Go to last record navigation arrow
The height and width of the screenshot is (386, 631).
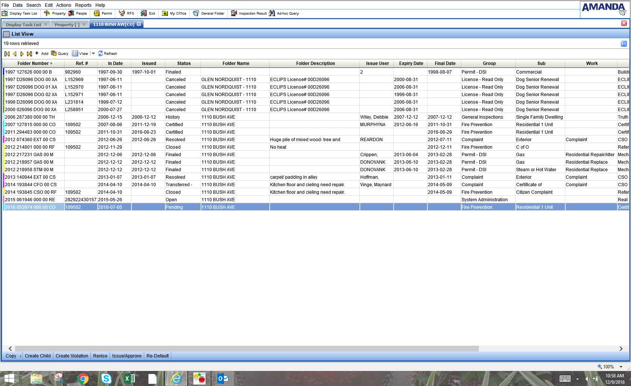[29, 54]
